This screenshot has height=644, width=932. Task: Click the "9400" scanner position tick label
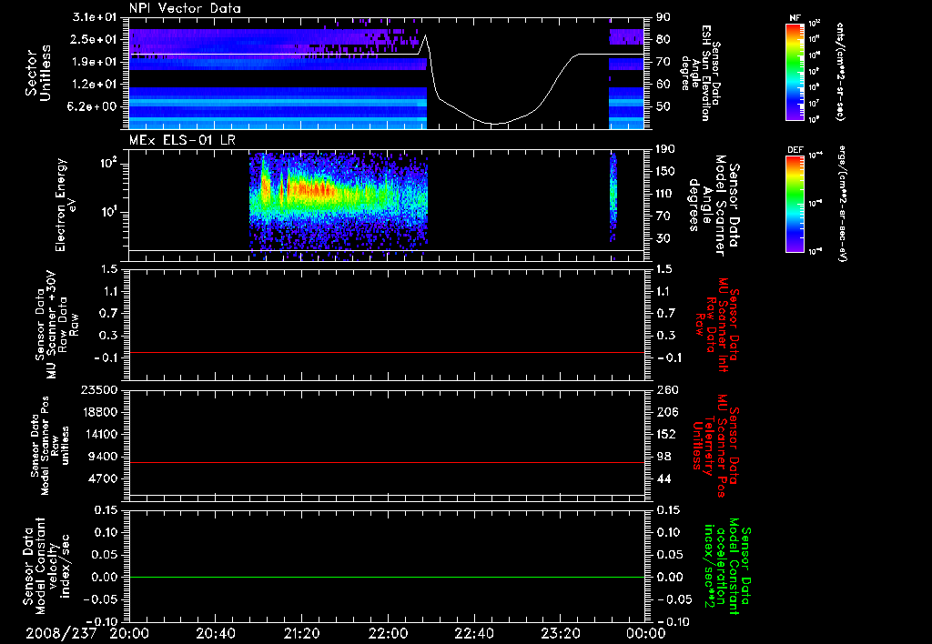[104, 457]
